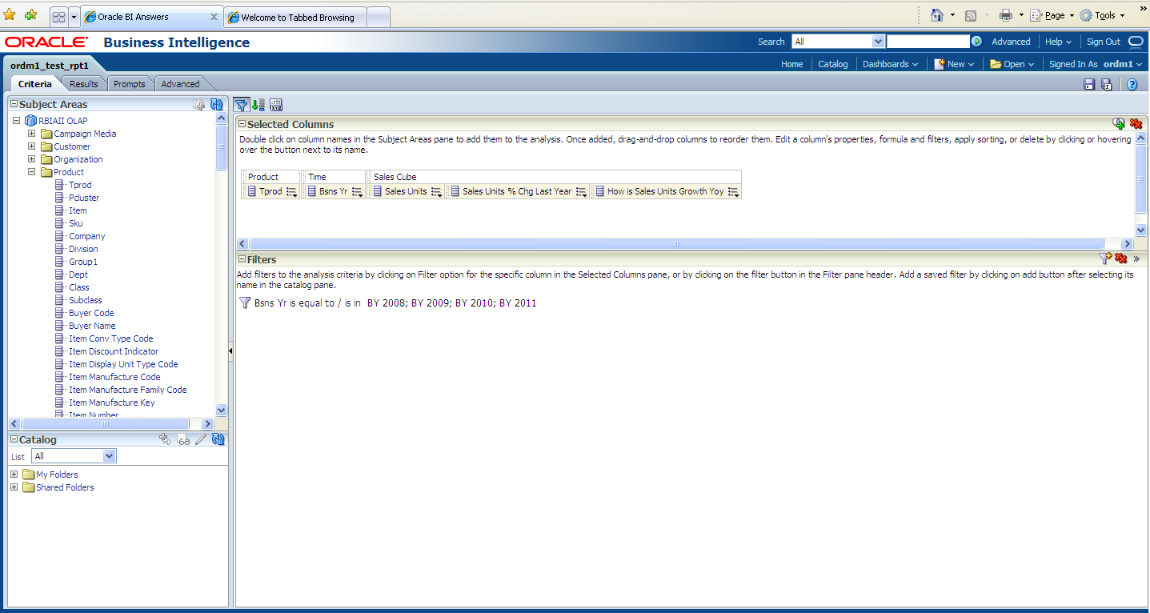Refresh the Catalog pane

pos(216,439)
